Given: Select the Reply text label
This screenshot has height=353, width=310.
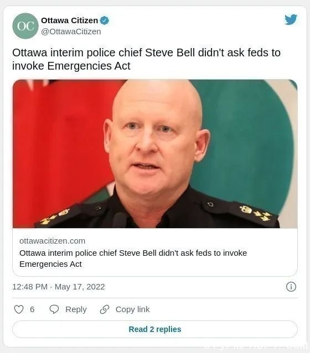Looking at the screenshot, I should click(x=76, y=310).
